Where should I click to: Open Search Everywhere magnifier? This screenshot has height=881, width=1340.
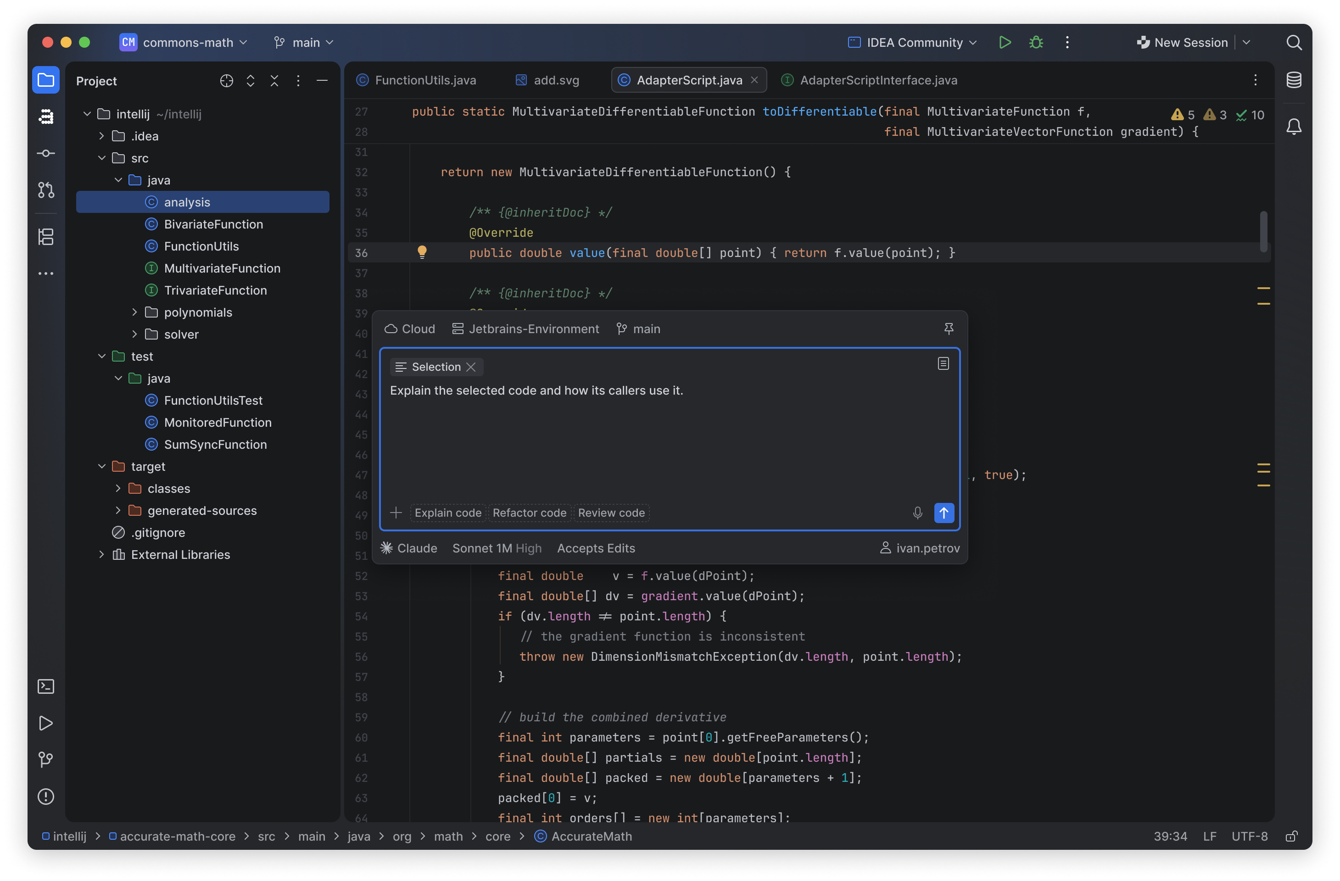(1294, 42)
